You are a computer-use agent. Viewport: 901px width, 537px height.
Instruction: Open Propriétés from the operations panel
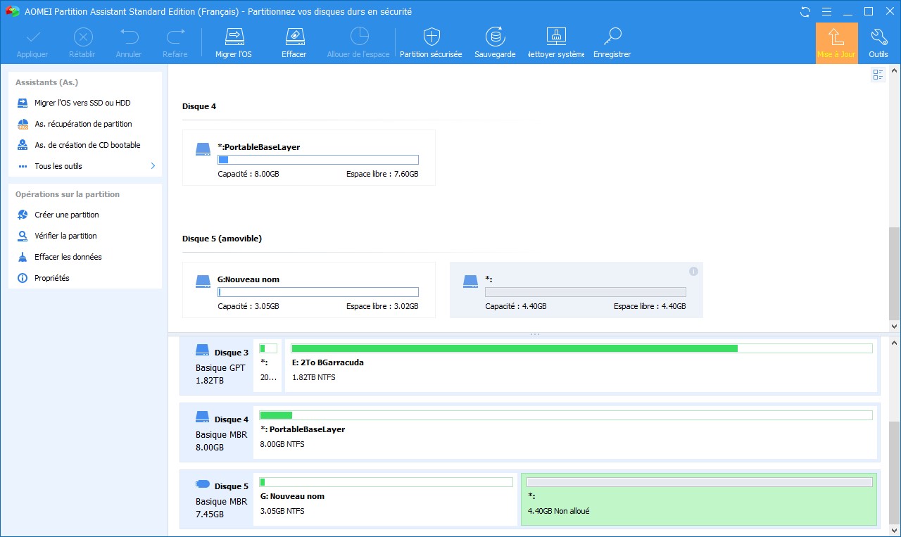(52, 278)
